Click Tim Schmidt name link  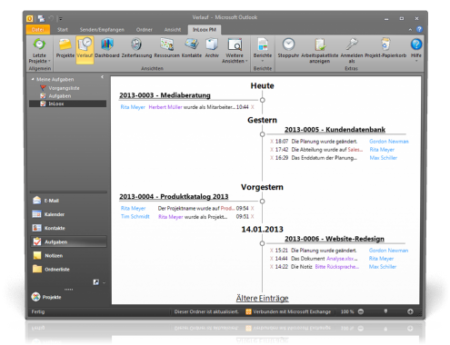(x=135, y=216)
